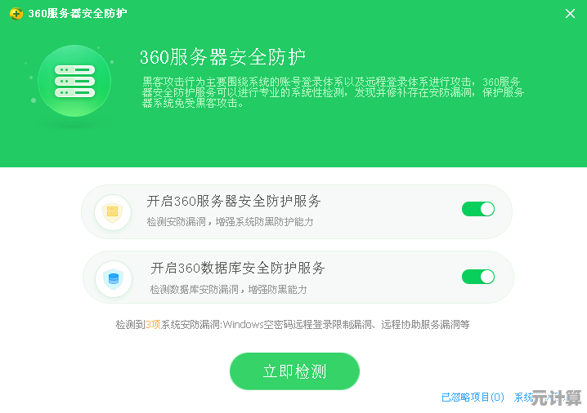
Task: Click the yellow server shield icon
Action: coord(113,213)
